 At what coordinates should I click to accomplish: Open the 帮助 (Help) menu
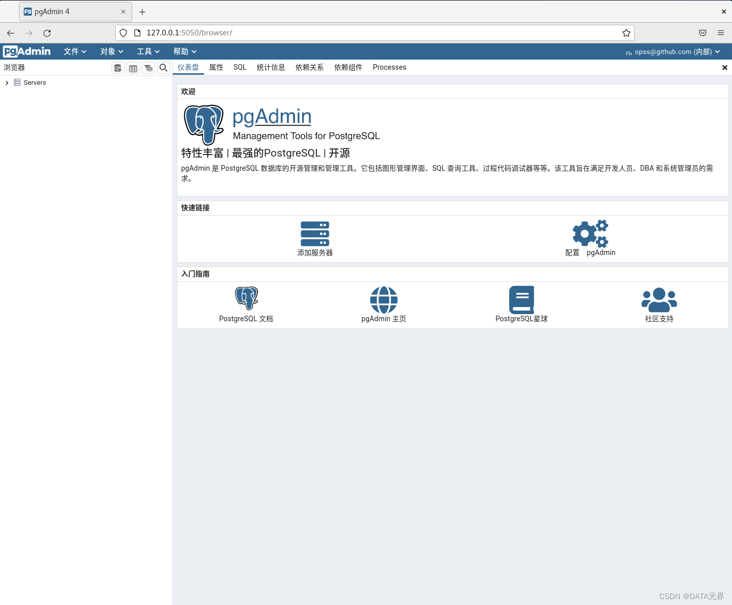(185, 52)
